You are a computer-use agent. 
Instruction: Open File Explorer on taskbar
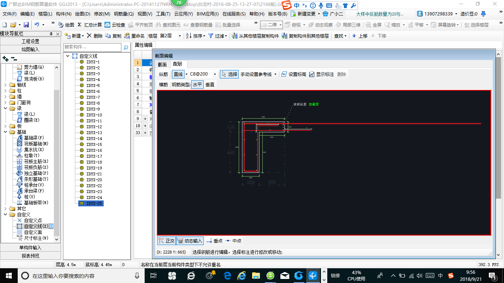tap(256, 276)
